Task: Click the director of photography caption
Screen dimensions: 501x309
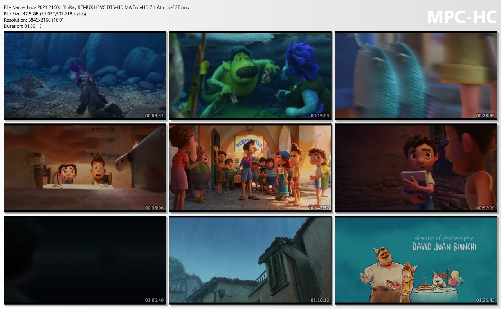Action: pos(444,238)
